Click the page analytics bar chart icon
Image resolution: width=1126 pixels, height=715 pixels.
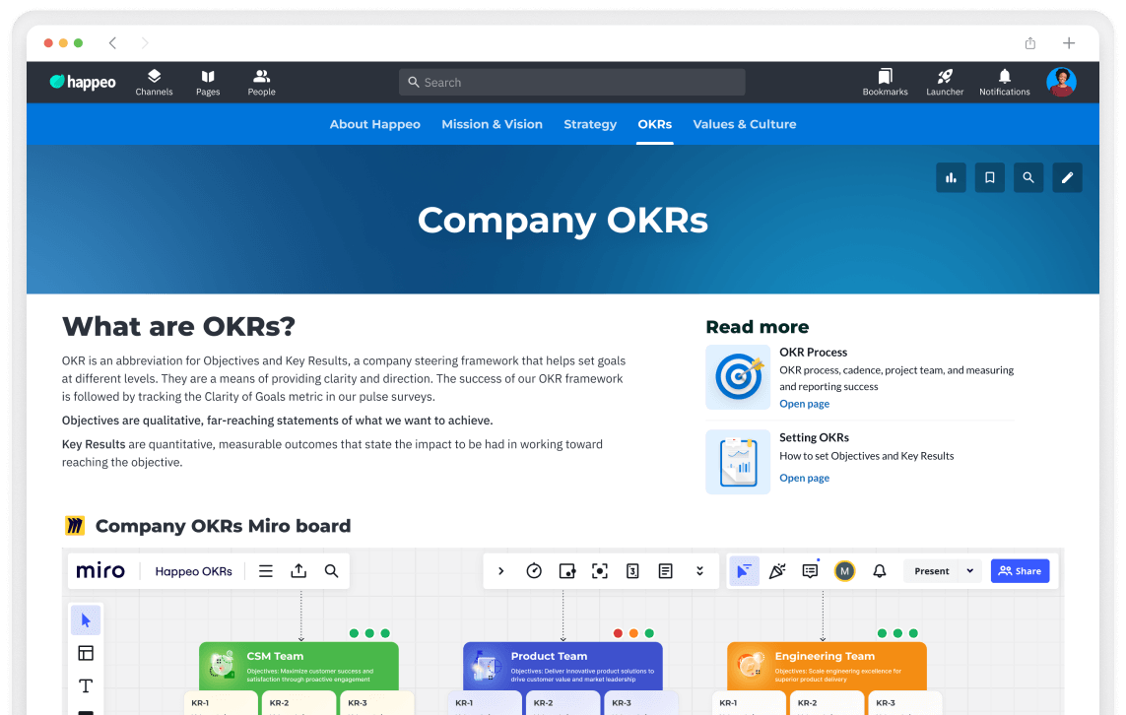point(951,177)
